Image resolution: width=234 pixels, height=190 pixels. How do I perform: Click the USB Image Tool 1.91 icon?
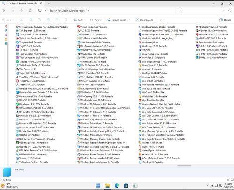pyautogui.click(x=17, y=143)
